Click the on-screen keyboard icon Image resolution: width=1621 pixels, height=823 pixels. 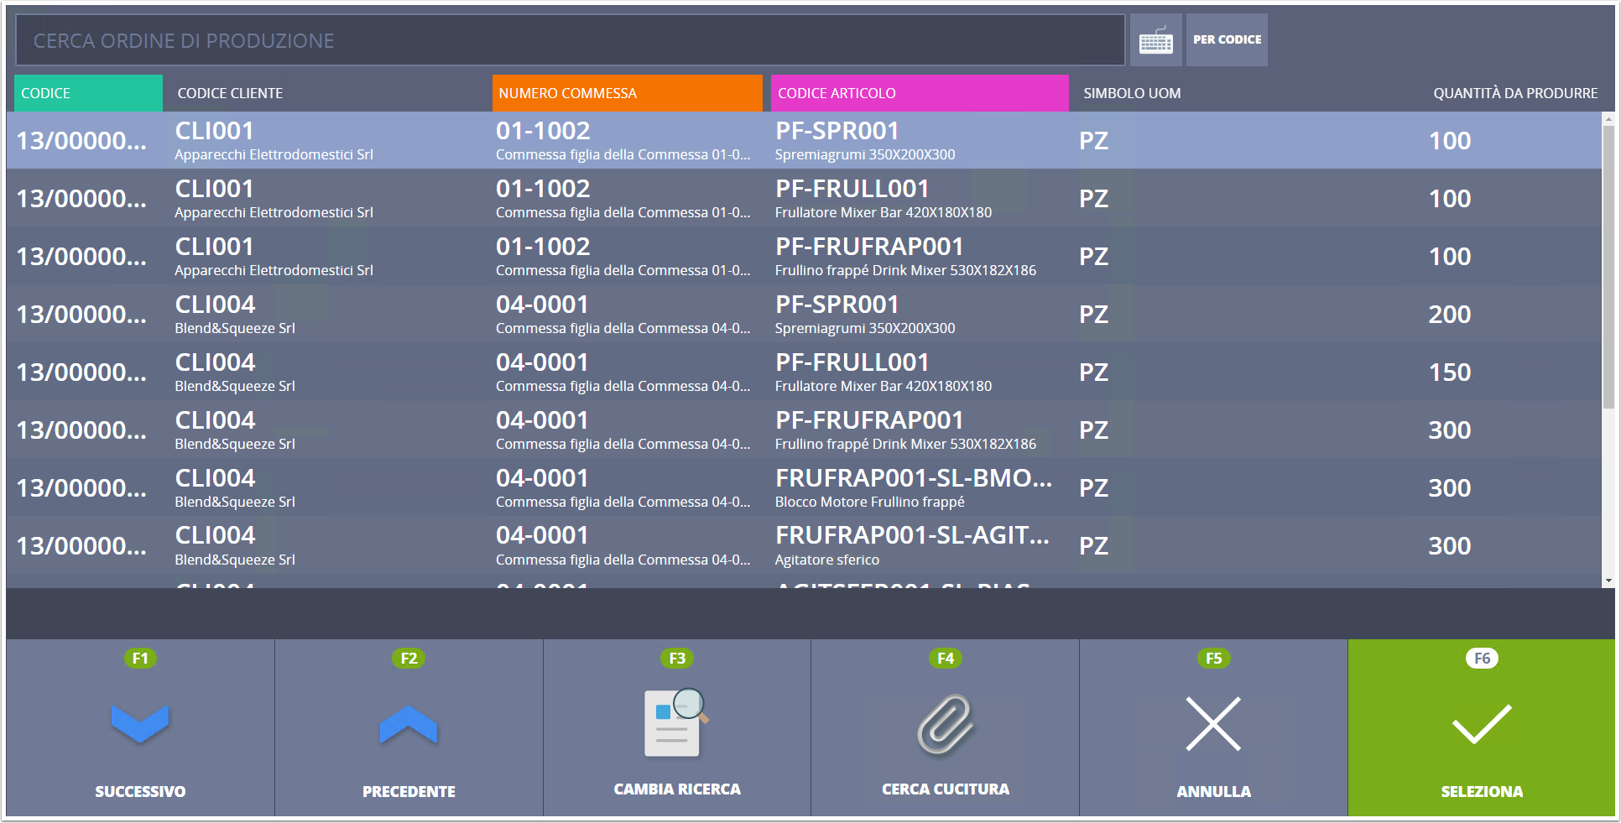tap(1155, 39)
